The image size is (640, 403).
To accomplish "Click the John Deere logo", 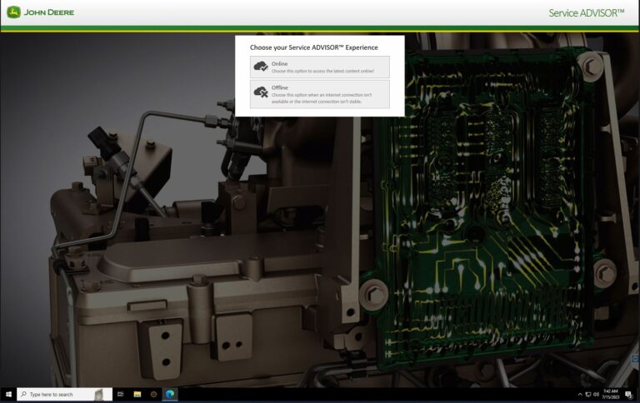I will (x=40, y=12).
